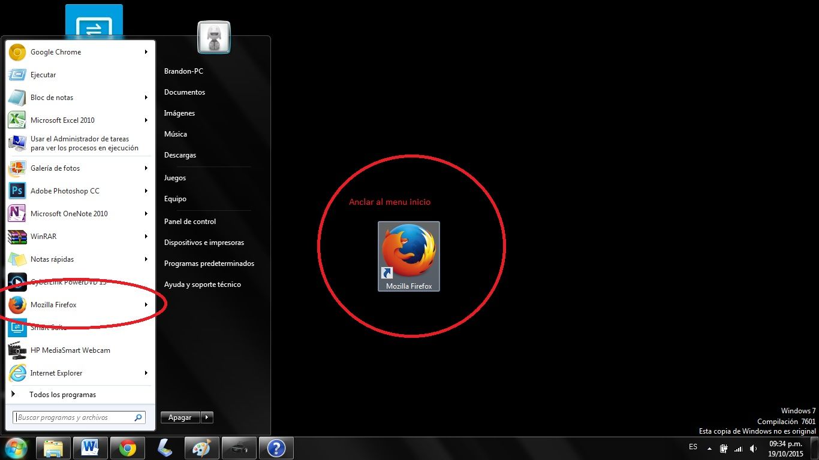Viewport: 819px width, 460px height.
Task: Launch Microsoft OneNote 2010 from Start menu
Action: (x=79, y=214)
